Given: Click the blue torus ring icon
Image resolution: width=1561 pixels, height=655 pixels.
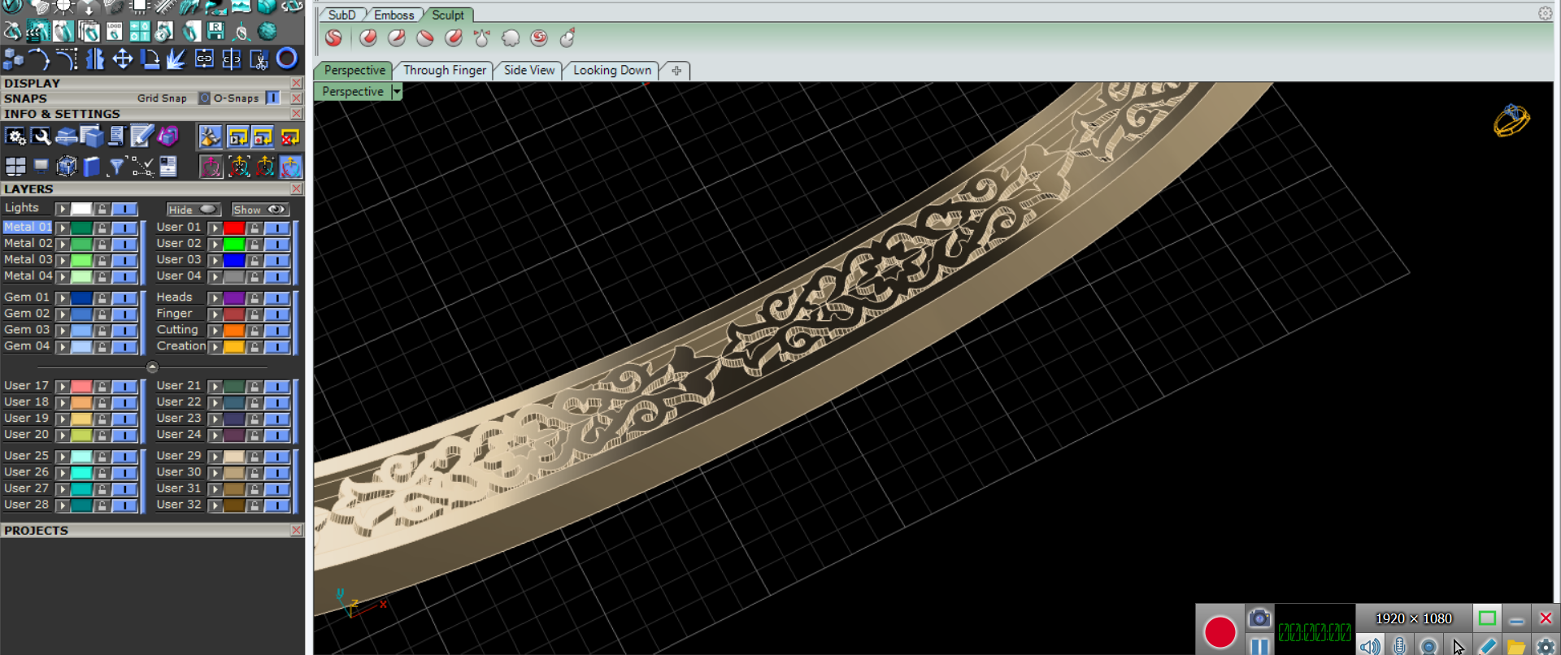Looking at the screenshot, I should [x=287, y=59].
